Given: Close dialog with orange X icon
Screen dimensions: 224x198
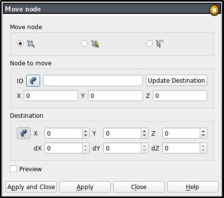Looking at the screenshot, I should pyautogui.click(x=214, y=10).
